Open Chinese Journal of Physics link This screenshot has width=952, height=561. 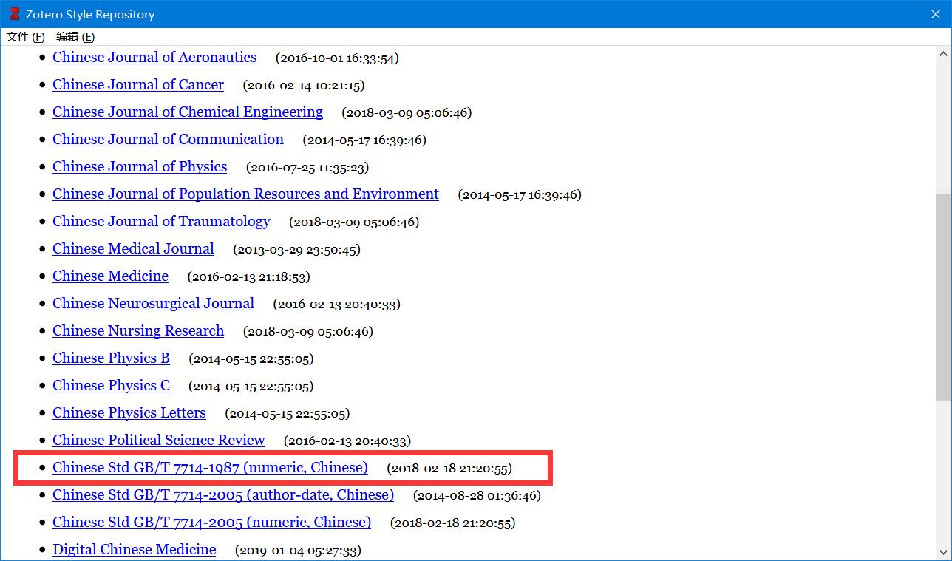(140, 167)
